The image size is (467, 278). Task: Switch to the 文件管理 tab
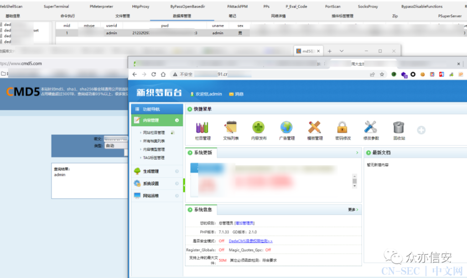122,16
